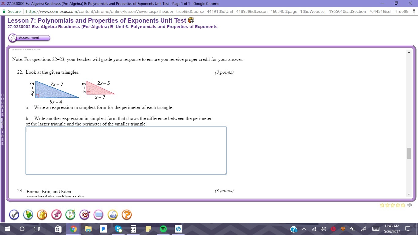Click the connexus URL in address bar
This screenshot has height=235, width=418.
tap(218, 11)
